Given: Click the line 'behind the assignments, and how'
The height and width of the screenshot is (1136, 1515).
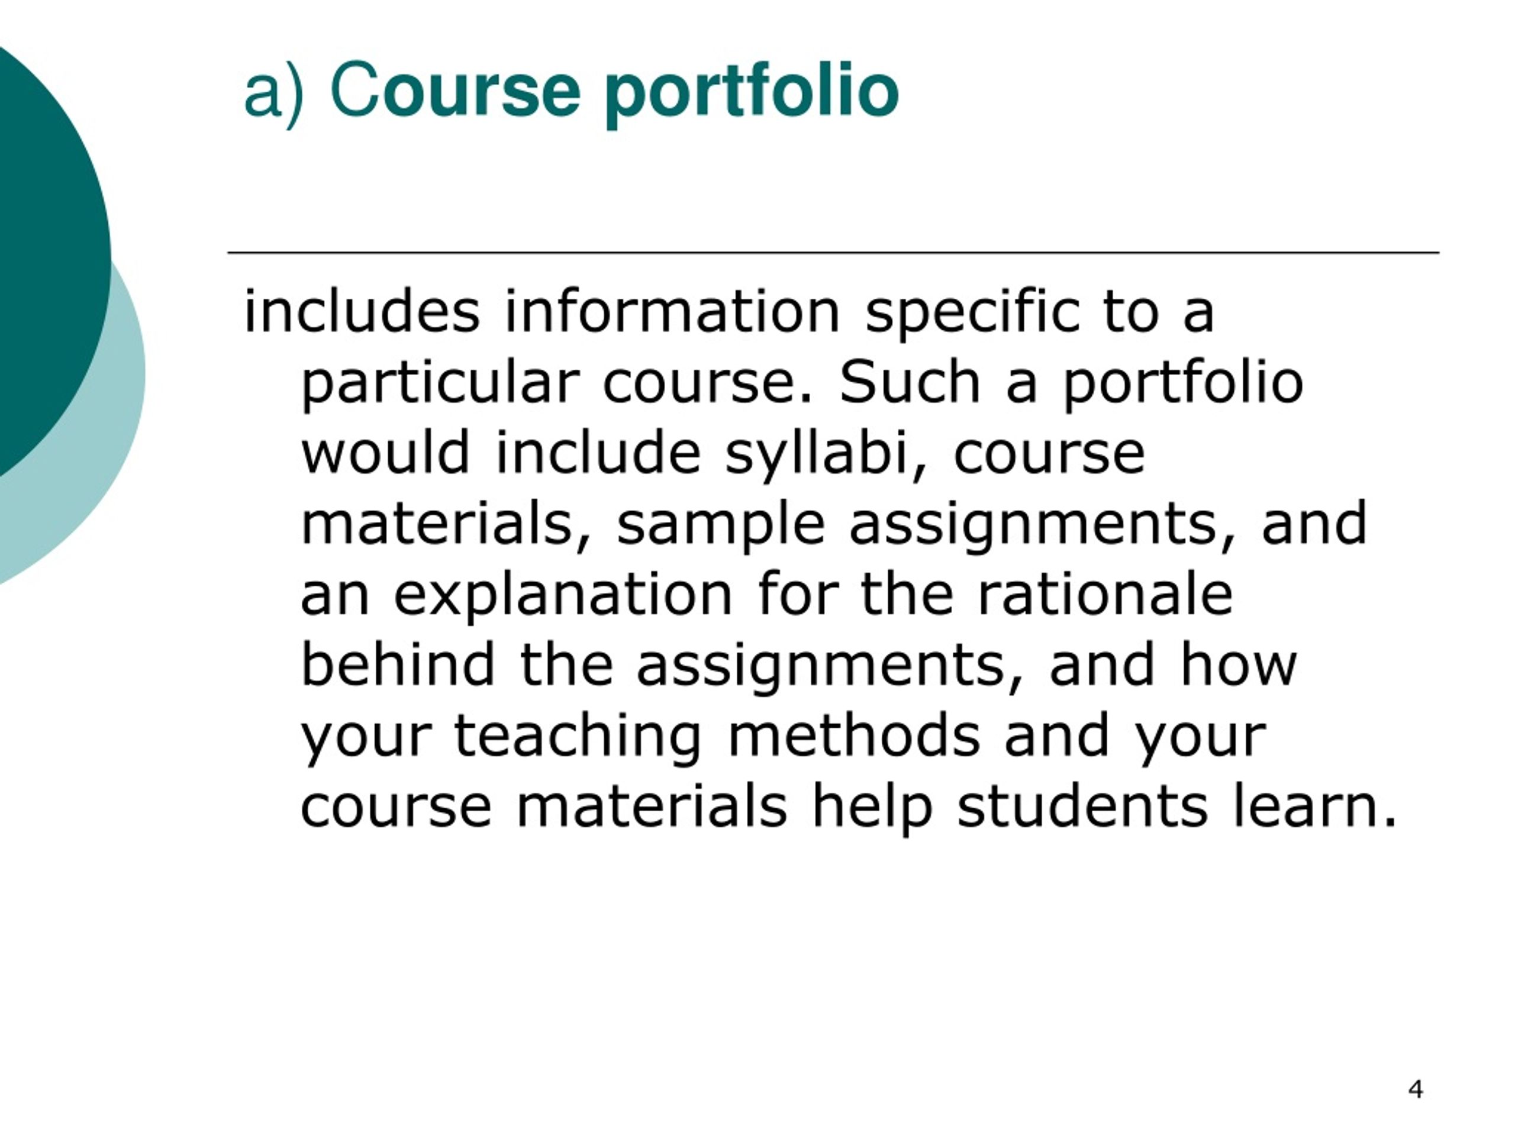Looking at the screenshot, I should pyautogui.click(x=798, y=667).
